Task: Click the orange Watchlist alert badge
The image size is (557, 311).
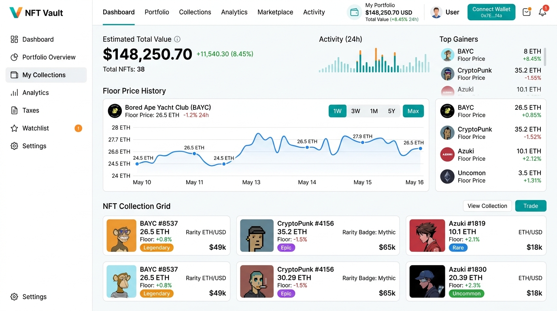Action: (79, 128)
